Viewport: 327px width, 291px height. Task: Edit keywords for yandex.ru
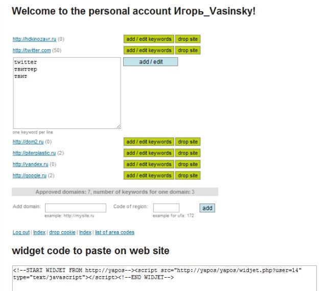pos(149,164)
